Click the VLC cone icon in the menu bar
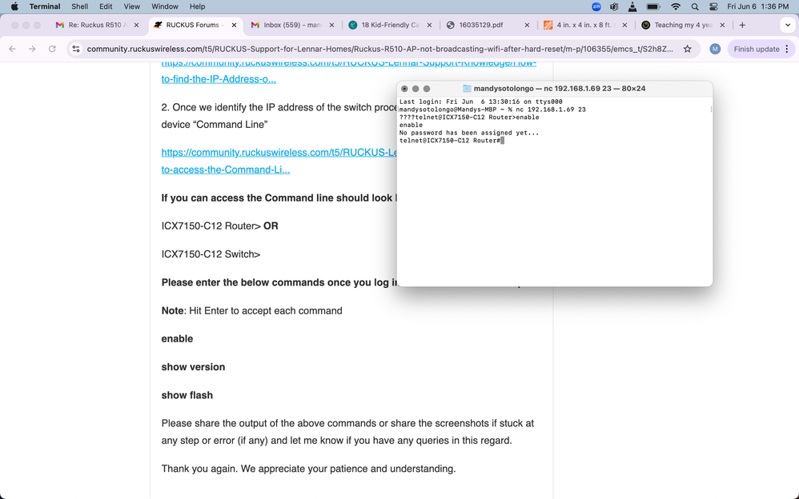The image size is (799, 499). coord(632,8)
